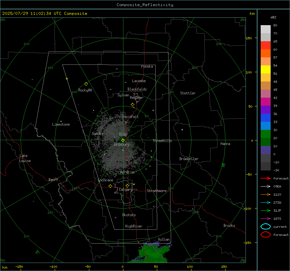
Task: Click the Cochrane town label
Action: (x=105, y=180)
